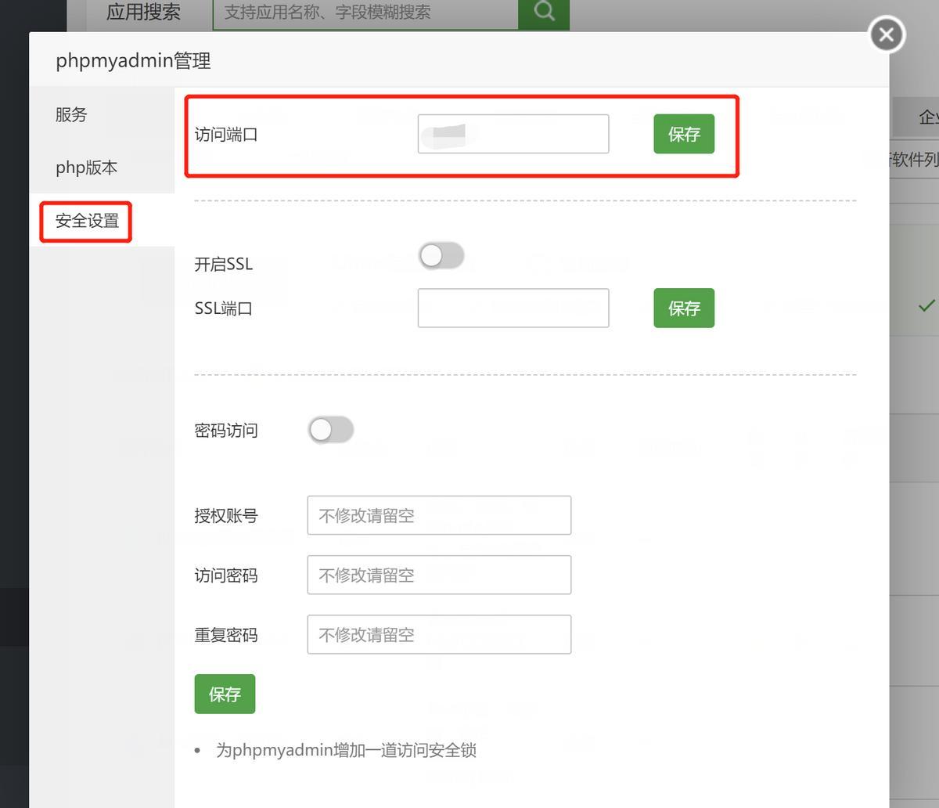Viewport: 939px width, 808px height.
Task: Save the password access credentials
Action: click(225, 694)
